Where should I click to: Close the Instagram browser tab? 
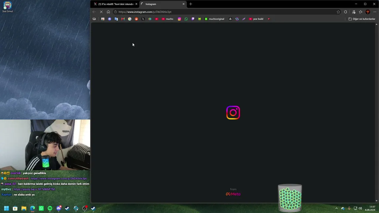tap(184, 4)
